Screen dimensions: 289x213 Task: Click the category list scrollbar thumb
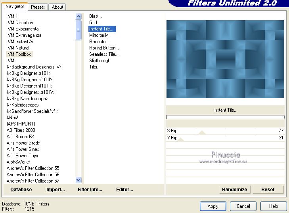pos(78,30)
